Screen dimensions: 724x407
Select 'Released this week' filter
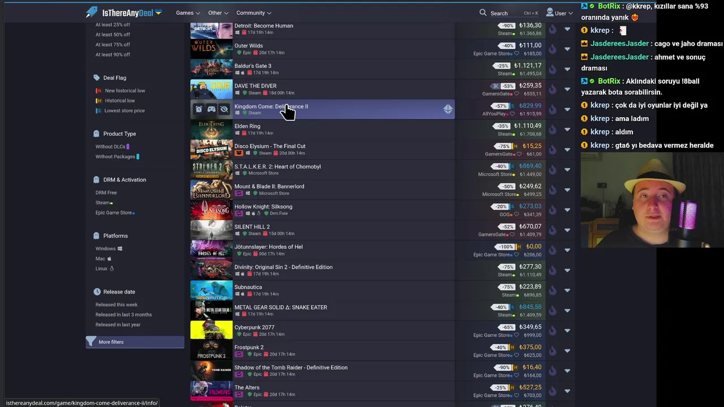[x=117, y=305]
